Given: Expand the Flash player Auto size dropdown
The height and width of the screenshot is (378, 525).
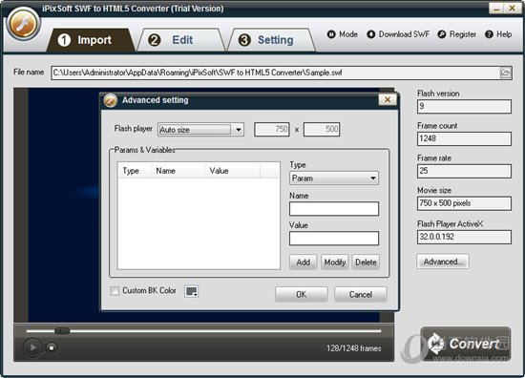Looking at the screenshot, I should click(239, 130).
